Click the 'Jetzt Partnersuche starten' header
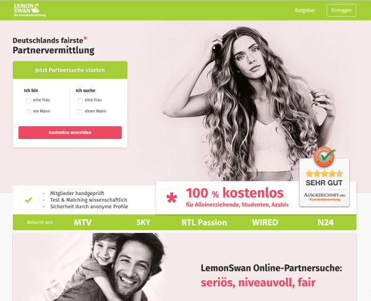The width and height of the screenshot is (371, 301). 70,70
